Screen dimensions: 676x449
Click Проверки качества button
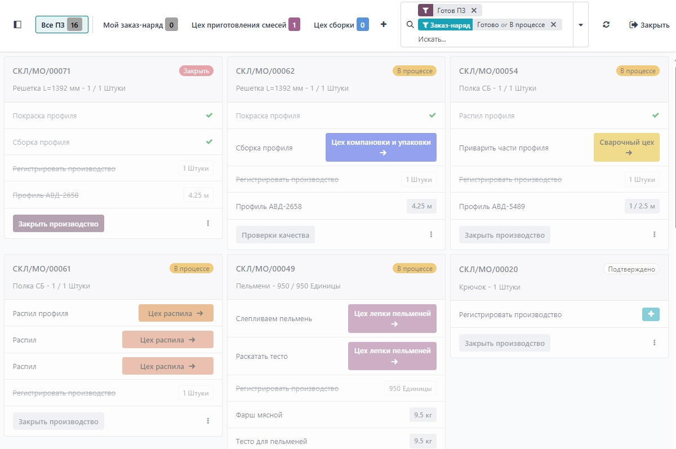coord(275,235)
